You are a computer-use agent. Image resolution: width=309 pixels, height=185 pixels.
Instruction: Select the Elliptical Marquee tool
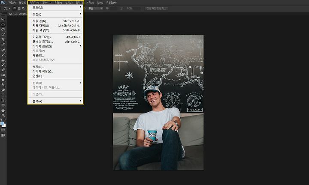pyautogui.click(x=3, y=25)
